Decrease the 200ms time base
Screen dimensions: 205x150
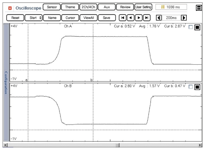pyautogui.click(x=158, y=18)
